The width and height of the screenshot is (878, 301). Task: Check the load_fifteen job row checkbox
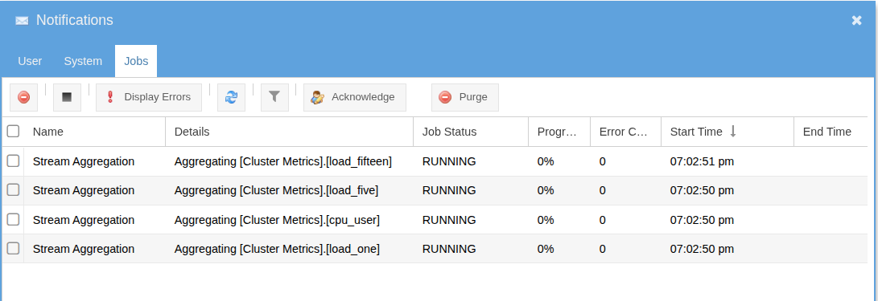click(13, 161)
